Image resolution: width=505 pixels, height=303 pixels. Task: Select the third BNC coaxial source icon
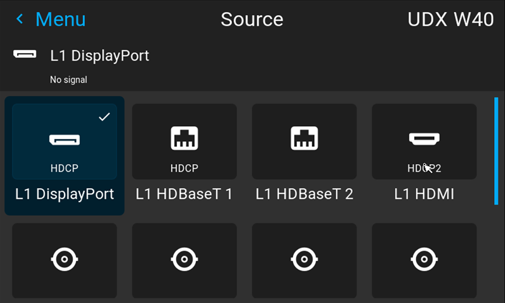pyautogui.click(x=305, y=259)
